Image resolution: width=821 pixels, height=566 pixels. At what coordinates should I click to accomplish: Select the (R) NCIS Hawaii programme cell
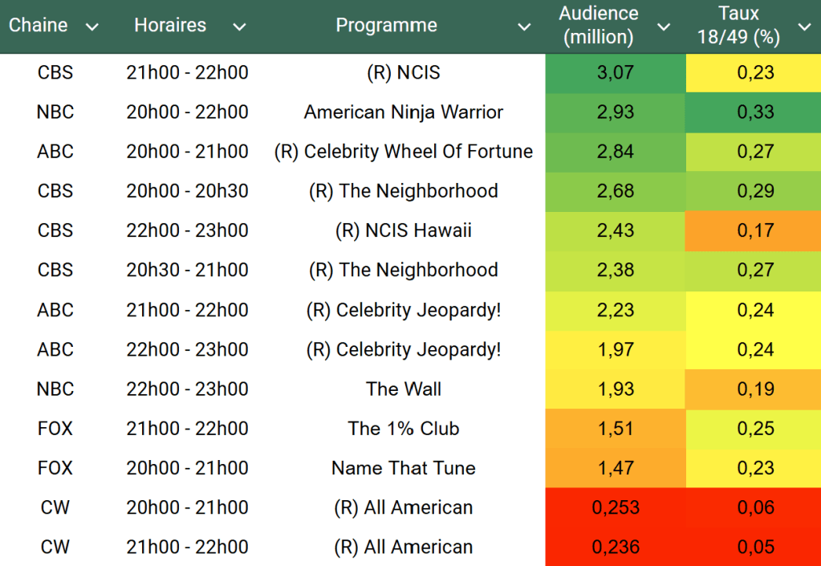point(403,230)
